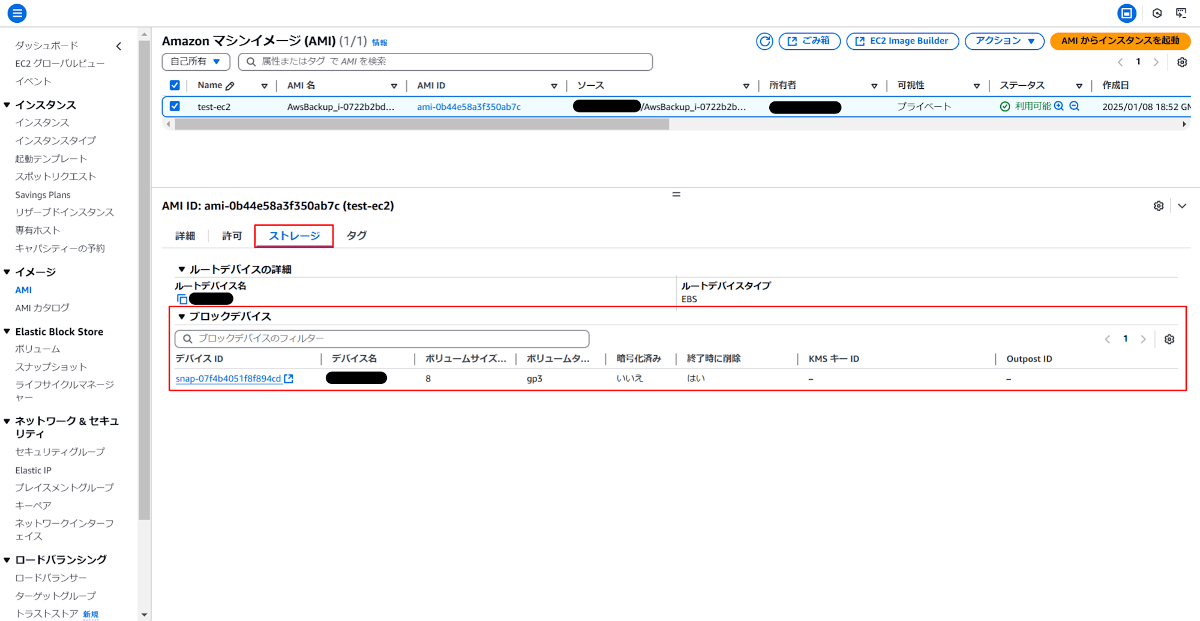Viewport: 1200px width, 621px height.
Task: Collapse ロードバランシング sidebar group
Action: pyautogui.click(x=7, y=560)
